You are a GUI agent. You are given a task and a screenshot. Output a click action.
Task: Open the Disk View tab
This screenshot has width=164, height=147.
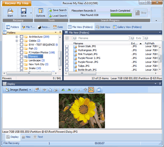[x=103, y=27]
